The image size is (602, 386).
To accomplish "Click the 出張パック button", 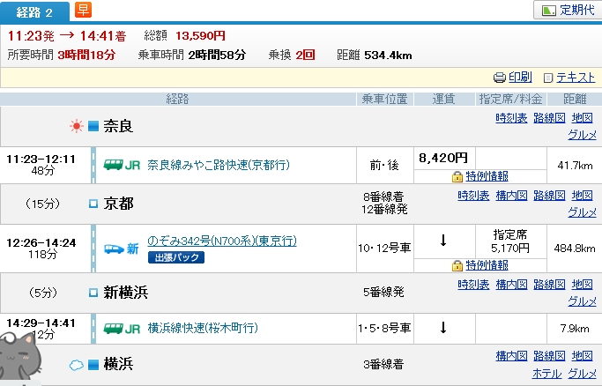I will (x=176, y=257).
